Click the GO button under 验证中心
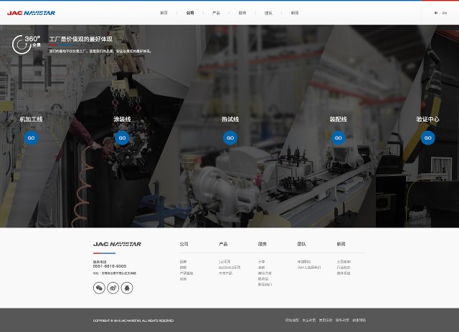 click(x=428, y=138)
